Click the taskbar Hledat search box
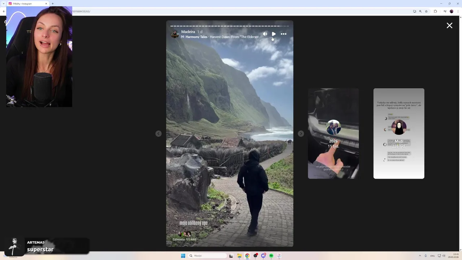Screen dimensions: 462x260 tap(208, 256)
